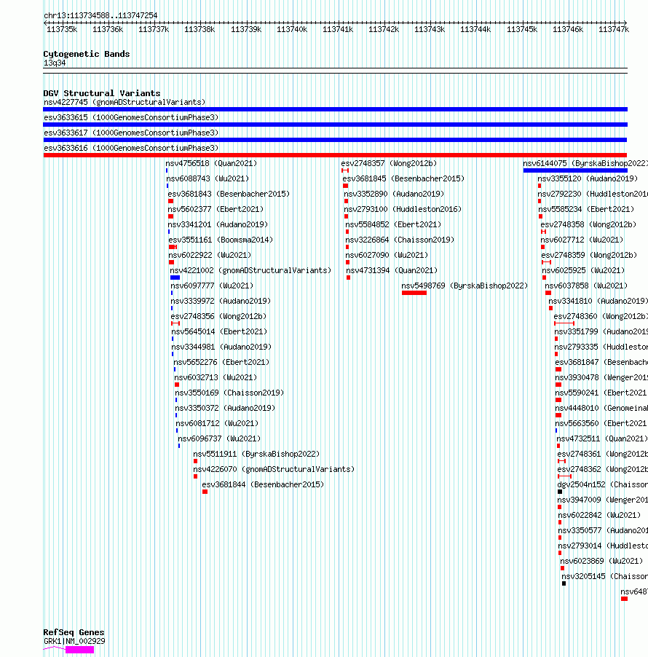Select nsv5584852 (Ebert2021) variant
Viewport: 648px width, 657px height.
pos(393,224)
